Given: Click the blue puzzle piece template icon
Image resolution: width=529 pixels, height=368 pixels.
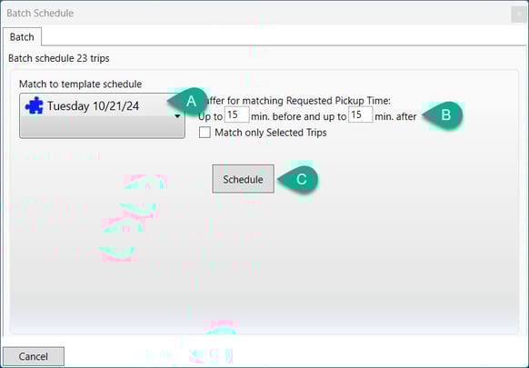Looking at the screenshot, I should 34,105.
